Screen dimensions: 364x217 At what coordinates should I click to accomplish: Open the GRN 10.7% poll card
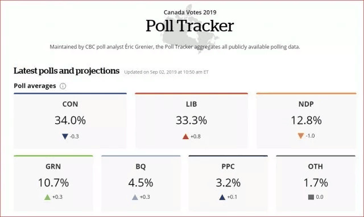tap(53, 183)
